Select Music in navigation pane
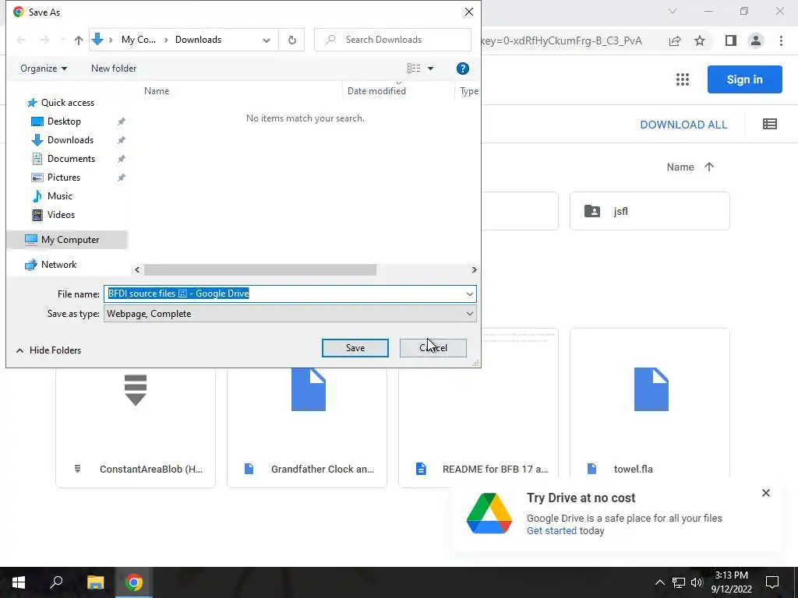This screenshot has height=598, width=798. click(59, 196)
